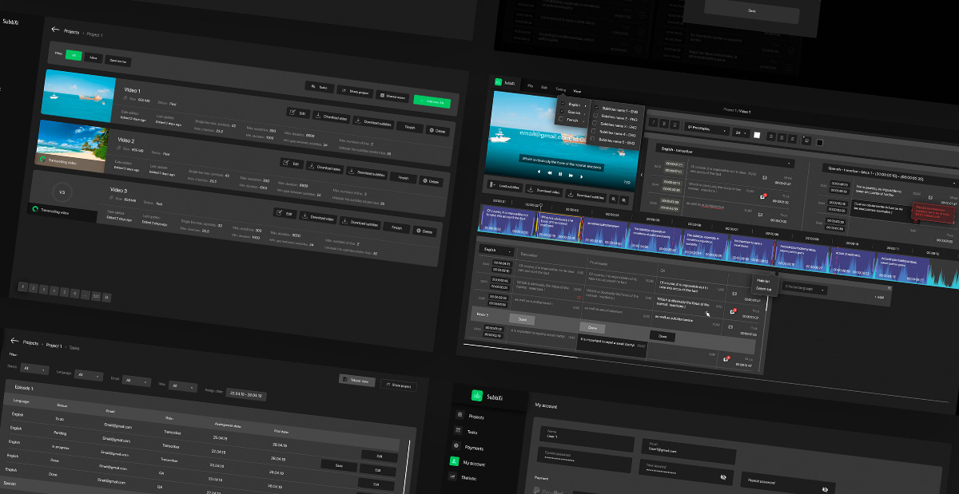Pause playback in the video player

pos(560,174)
